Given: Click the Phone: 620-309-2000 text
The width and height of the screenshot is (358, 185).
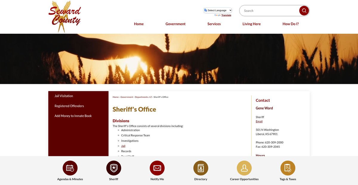Looking at the screenshot, I should coord(269,143).
